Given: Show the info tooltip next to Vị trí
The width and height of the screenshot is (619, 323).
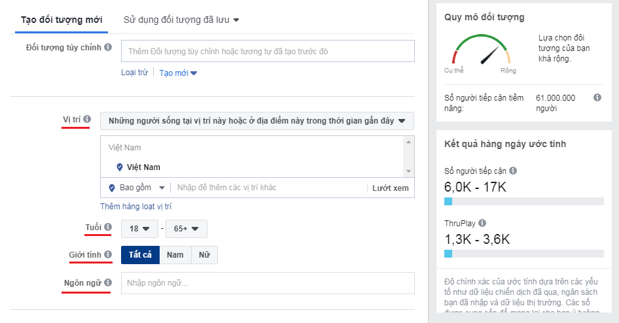Looking at the screenshot, I should click(x=87, y=119).
